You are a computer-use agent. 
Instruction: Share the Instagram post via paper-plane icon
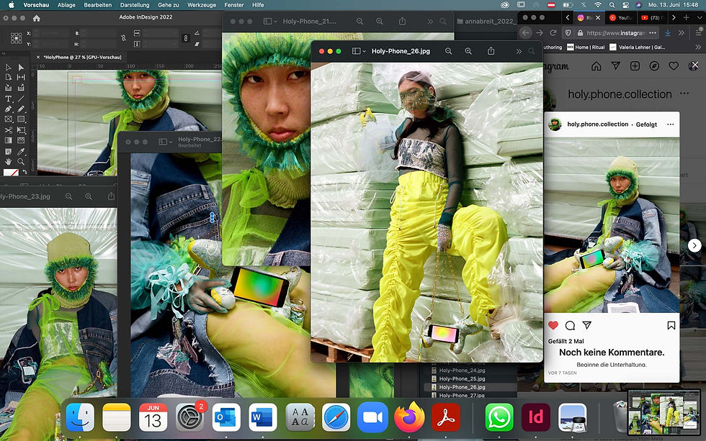click(586, 325)
